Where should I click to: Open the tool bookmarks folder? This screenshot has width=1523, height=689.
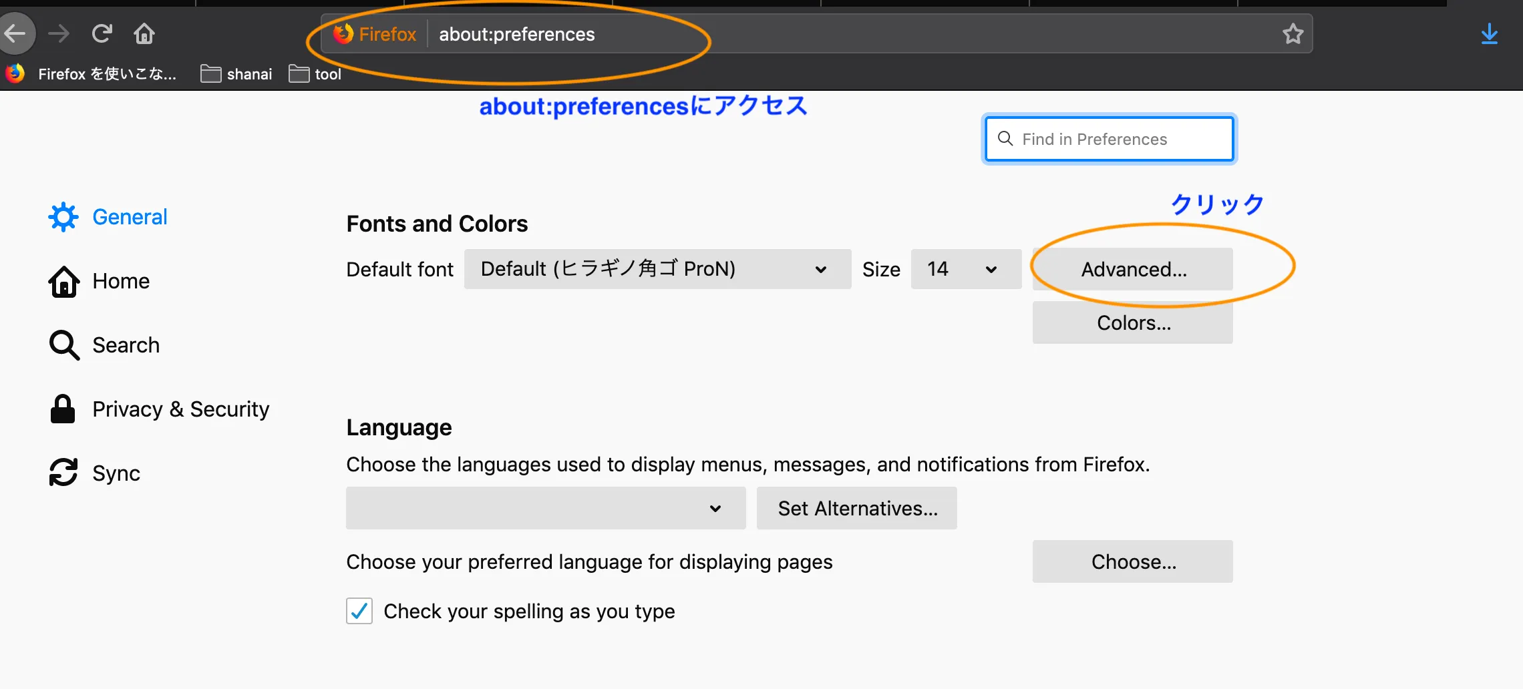pyautogui.click(x=315, y=73)
